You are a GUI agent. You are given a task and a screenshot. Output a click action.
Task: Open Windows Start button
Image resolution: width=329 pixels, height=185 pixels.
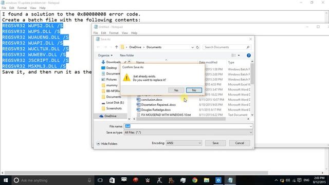click(6, 180)
